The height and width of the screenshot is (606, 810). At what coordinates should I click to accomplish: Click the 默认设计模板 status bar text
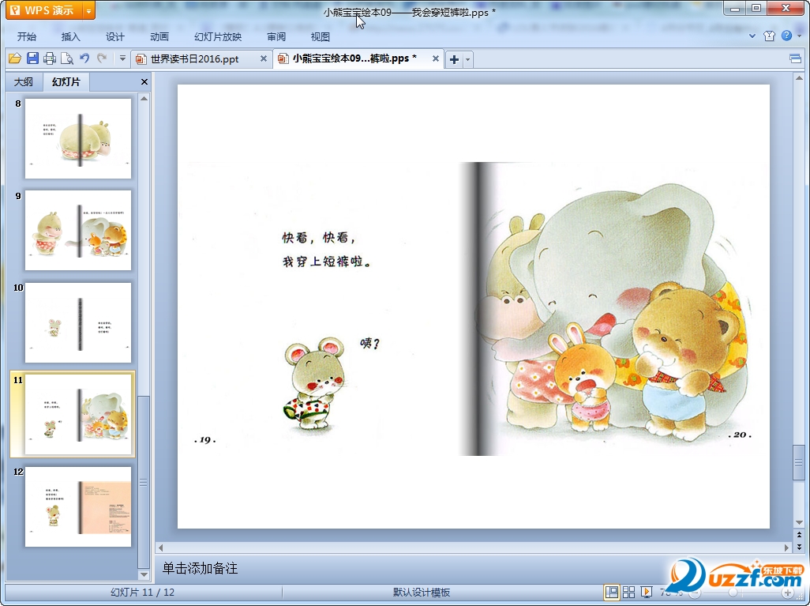pos(422,593)
